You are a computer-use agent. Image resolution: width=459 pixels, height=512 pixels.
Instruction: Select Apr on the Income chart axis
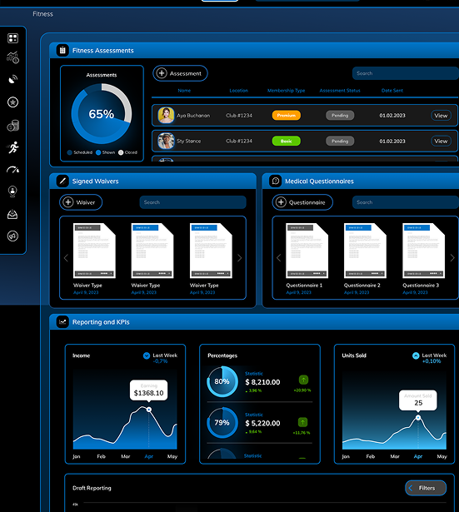149,456
